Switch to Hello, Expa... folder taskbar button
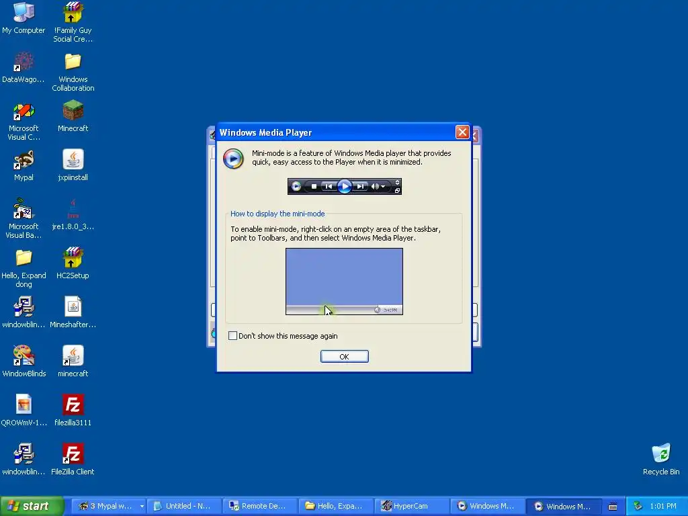The width and height of the screenshot is (688, 516). 336,506
